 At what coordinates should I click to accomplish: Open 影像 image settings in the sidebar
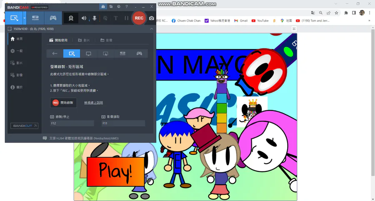[16, 75]
